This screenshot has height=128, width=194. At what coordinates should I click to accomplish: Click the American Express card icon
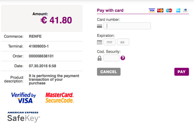point(177,10)
